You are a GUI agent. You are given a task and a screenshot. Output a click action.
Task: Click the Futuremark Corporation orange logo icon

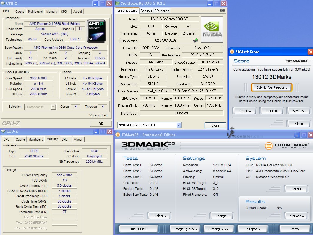pyautogui.click(x=269, y=146)
